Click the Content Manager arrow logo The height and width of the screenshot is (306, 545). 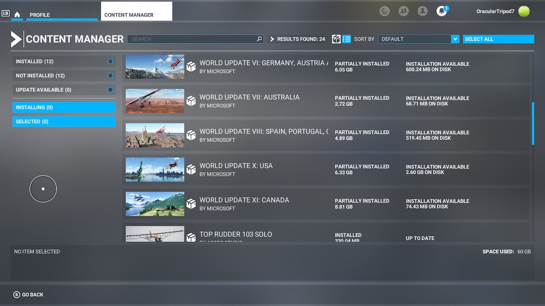pyautogui.click(x=16, y=39)
